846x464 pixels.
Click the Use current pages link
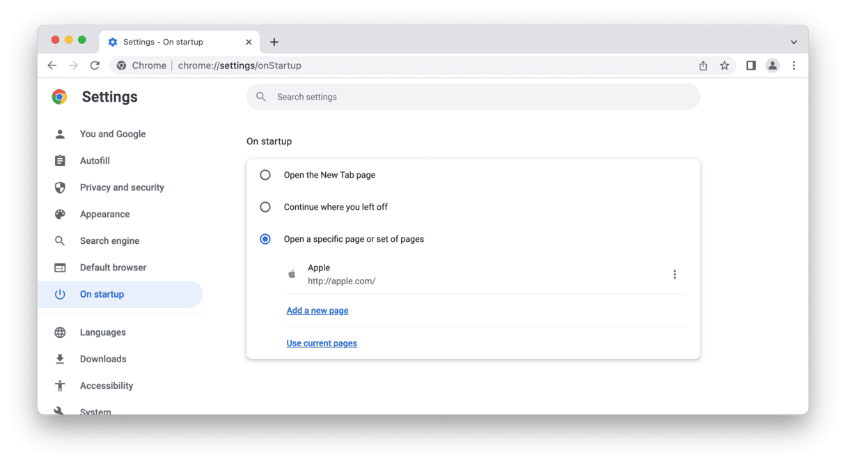(322, 343)
